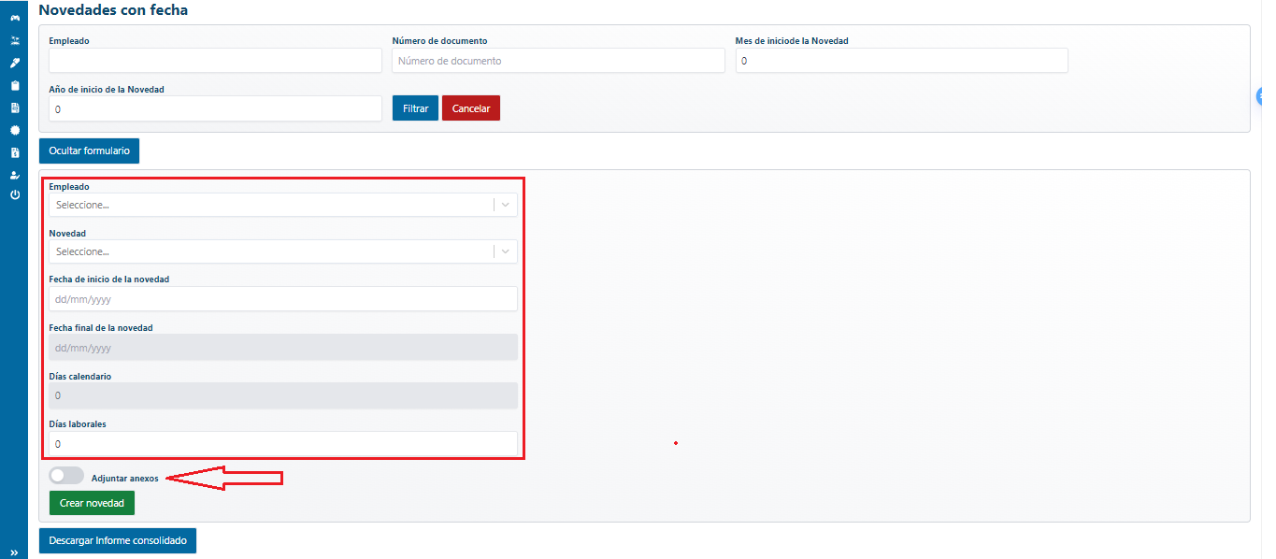Download report via Descargar Informe consolidado
The width and height of the screenshot is (1276, 559).
(118, 540)
